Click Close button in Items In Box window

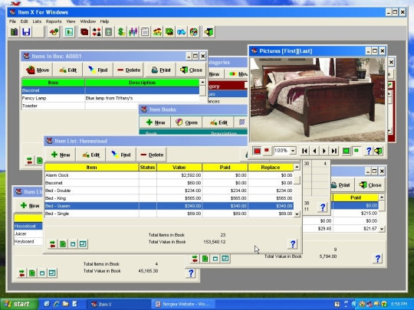[x=191, y=70]
